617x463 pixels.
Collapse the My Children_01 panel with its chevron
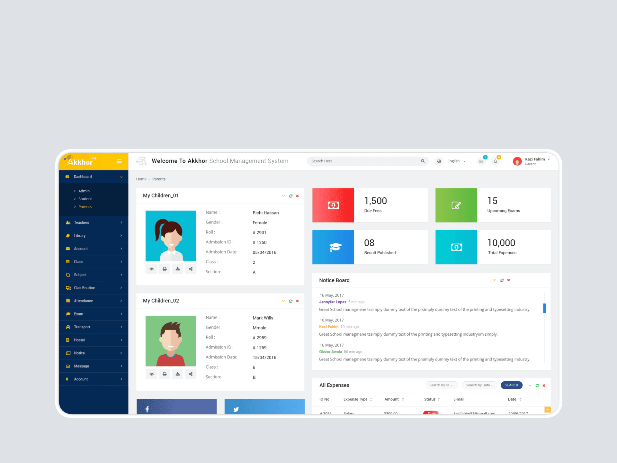point(283,196)
